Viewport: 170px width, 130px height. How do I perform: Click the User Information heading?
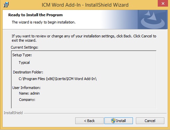pyautogui.click(x=27, y=88)
